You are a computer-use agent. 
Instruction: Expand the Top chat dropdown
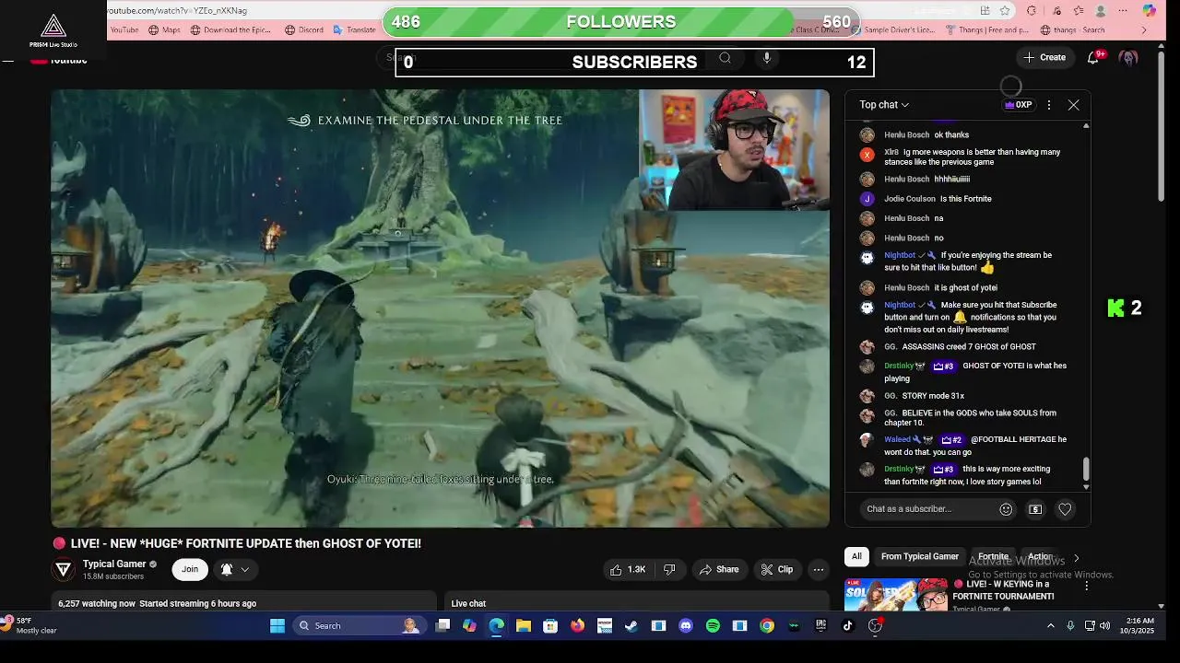click(x=884, y=105)
